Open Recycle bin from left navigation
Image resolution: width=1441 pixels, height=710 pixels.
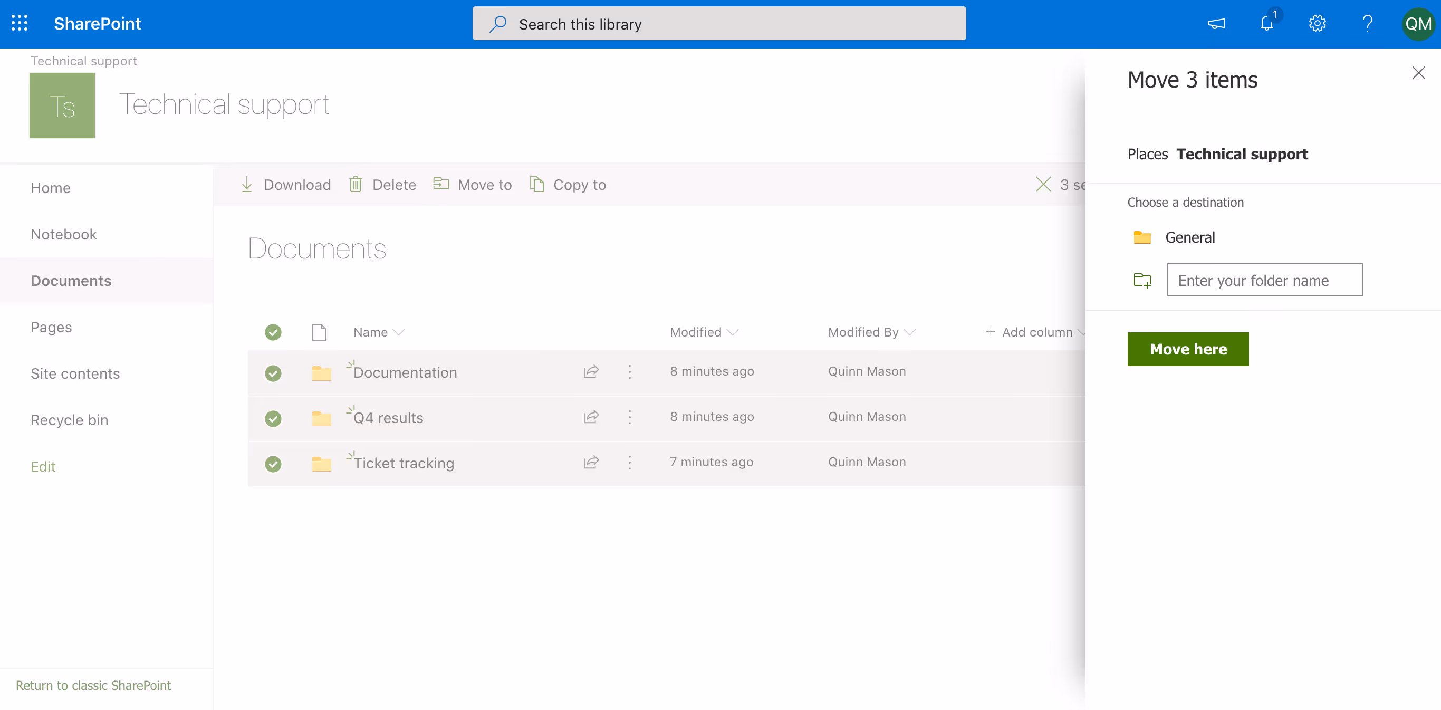(x=70, y=420)
